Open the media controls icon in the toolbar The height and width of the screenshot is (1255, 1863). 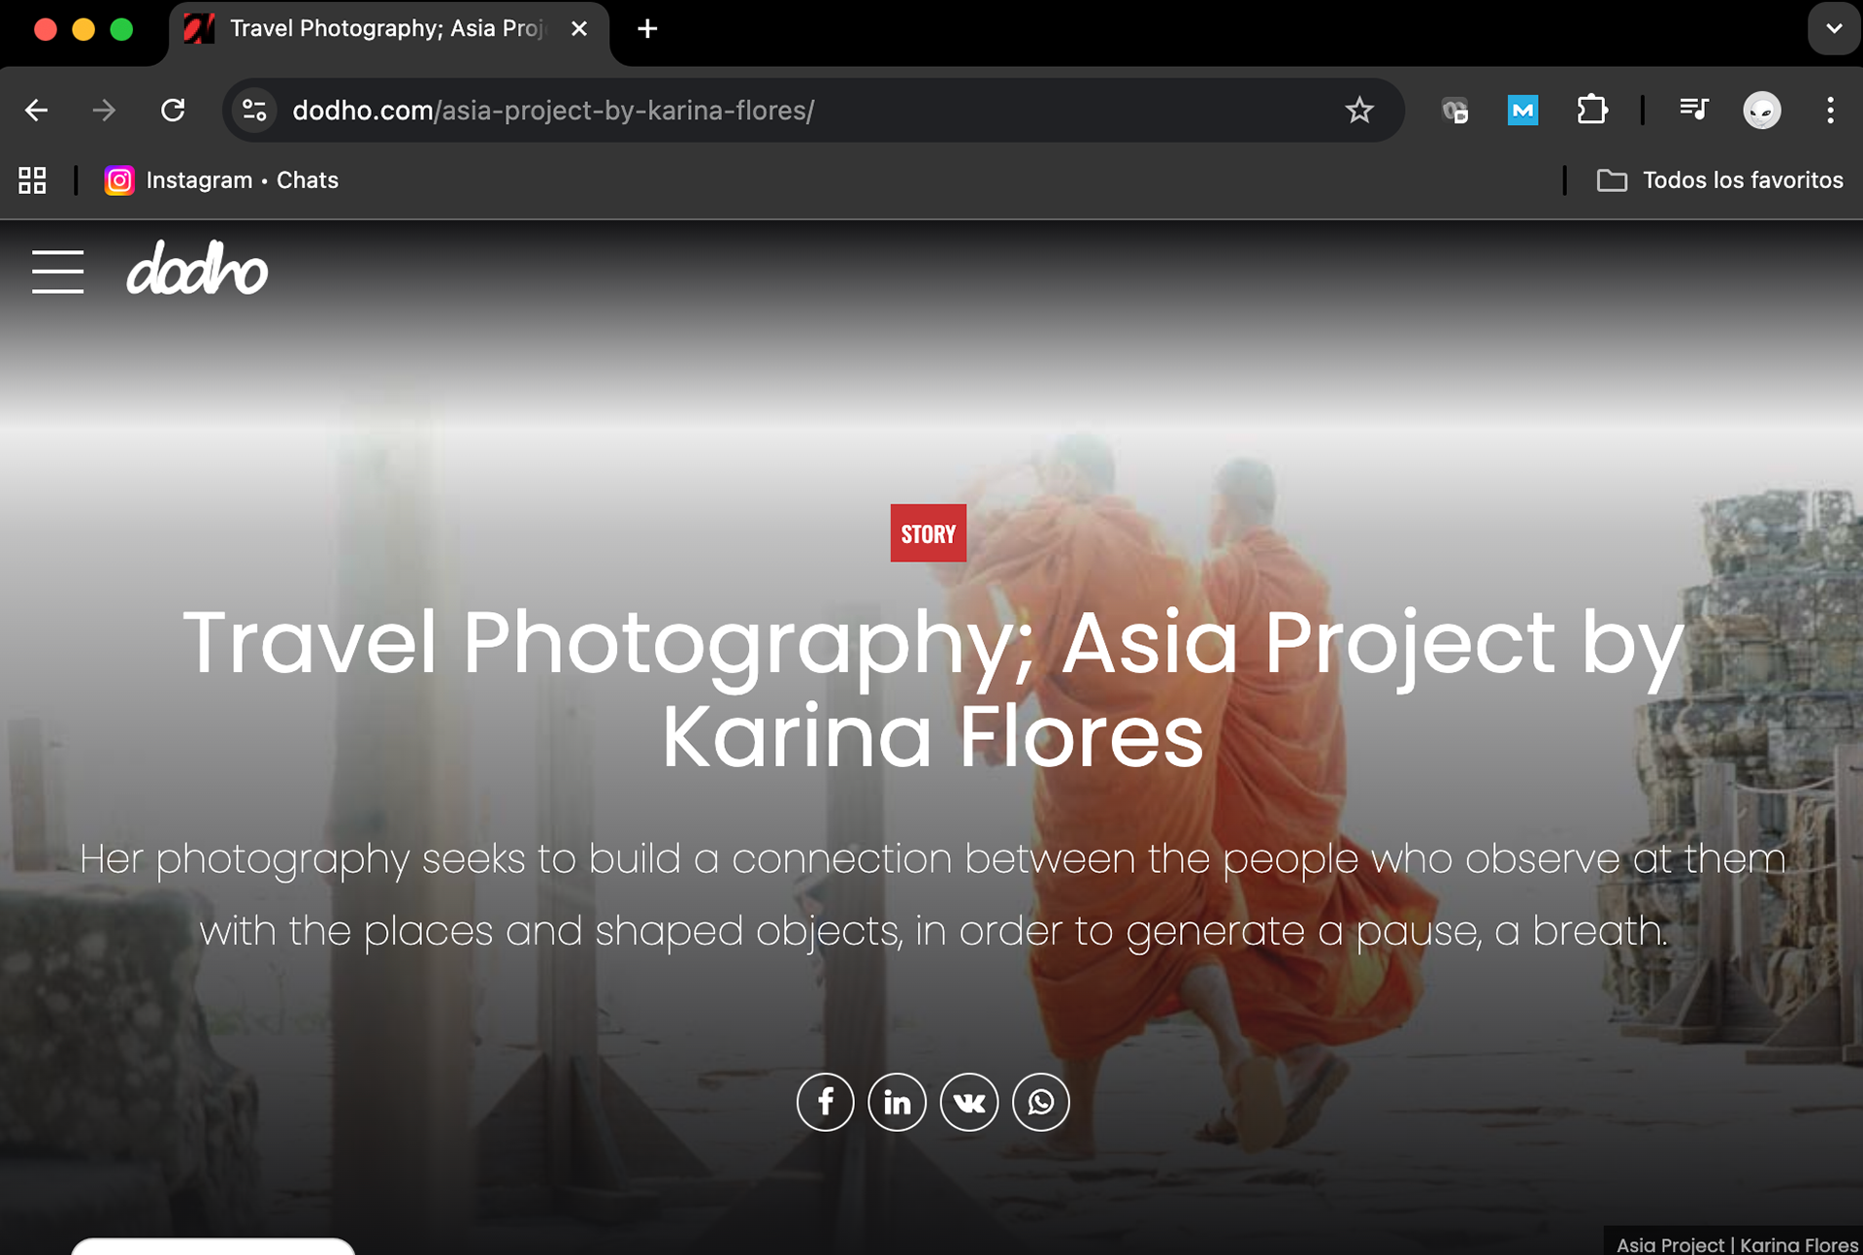click(1693, 111)
